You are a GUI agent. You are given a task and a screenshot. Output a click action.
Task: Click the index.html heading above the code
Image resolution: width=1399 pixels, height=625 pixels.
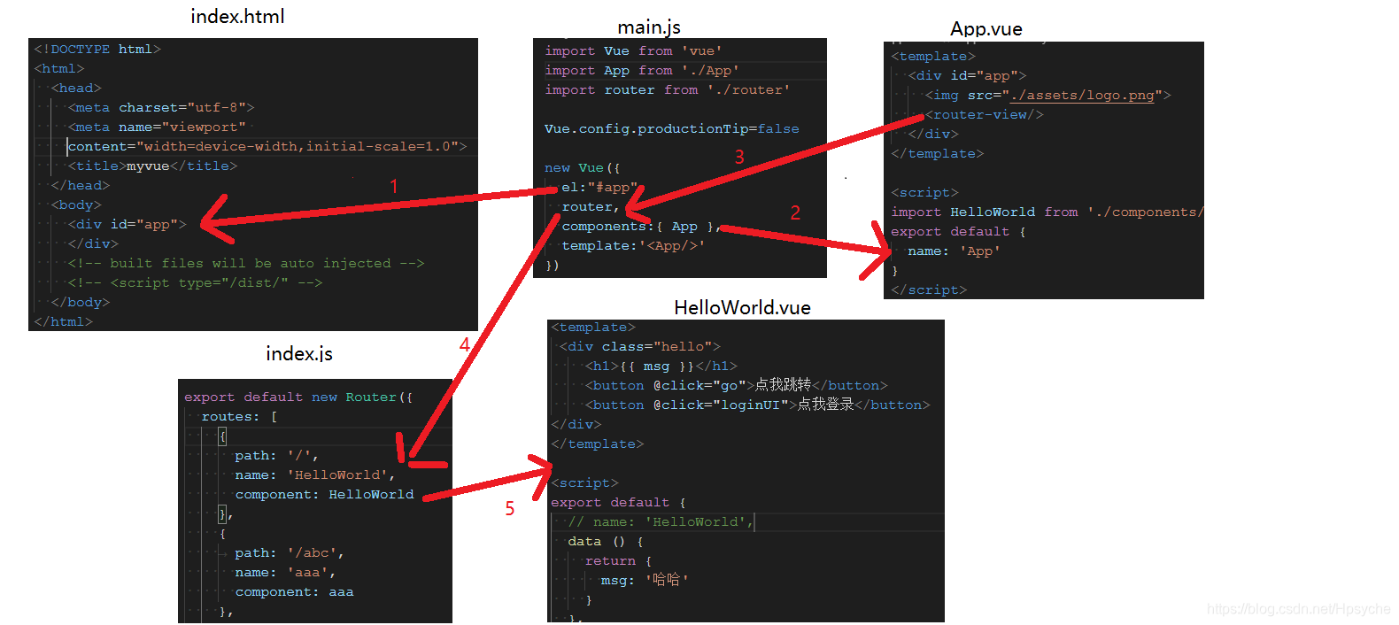coord(237,16)
